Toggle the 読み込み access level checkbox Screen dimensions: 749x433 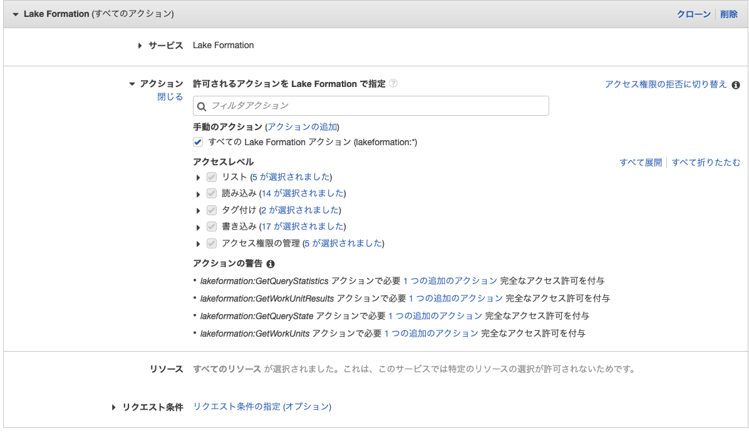(x=212, y=193)
